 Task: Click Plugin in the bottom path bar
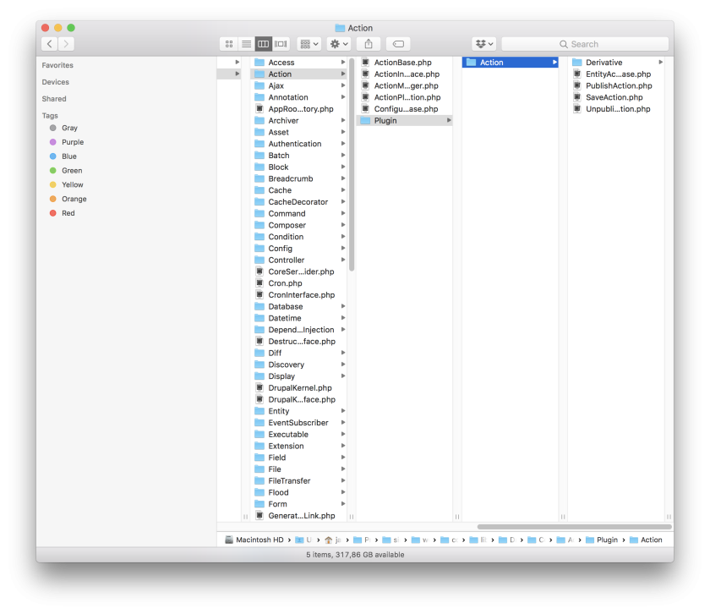click(x=607, y=540)
